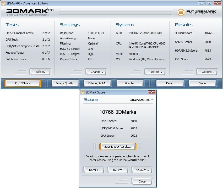
Task: Launch the Demo... button
Action: [x=170, y=83]
